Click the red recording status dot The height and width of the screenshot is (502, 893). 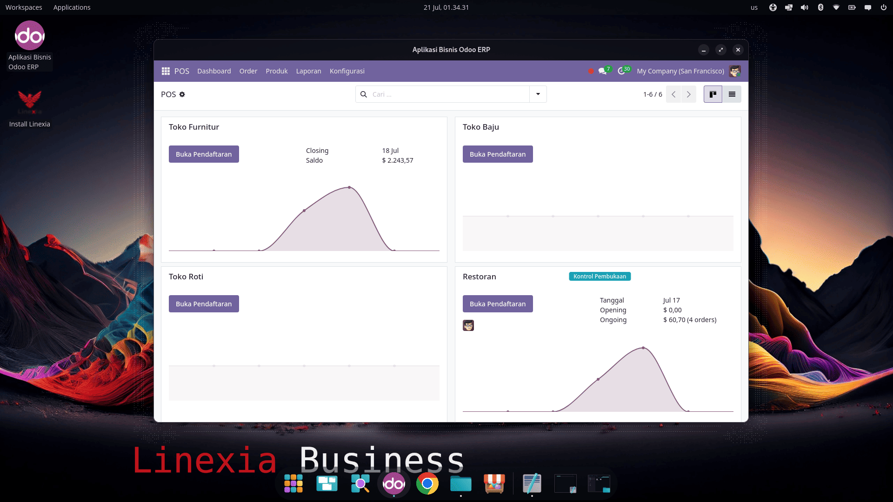click(x=591, y=71)
